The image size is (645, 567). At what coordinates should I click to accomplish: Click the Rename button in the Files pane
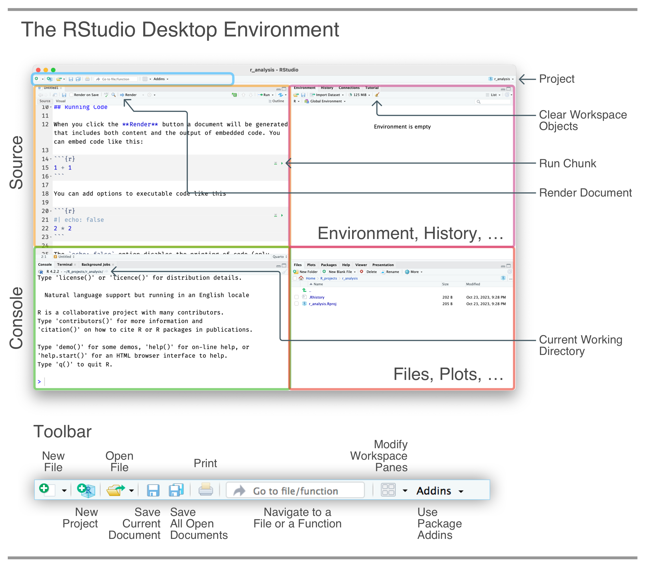(390, 272)
